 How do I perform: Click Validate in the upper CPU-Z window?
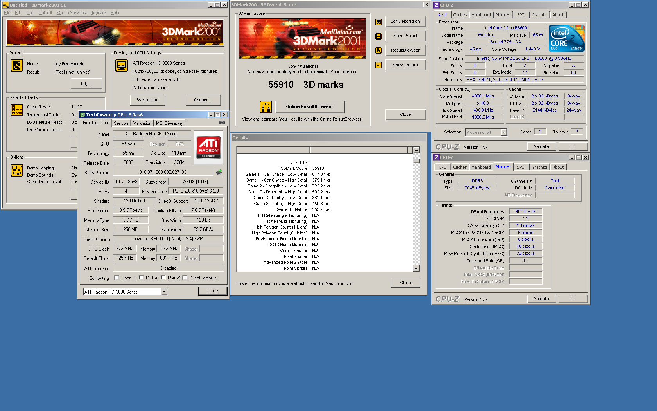[541, 146]
